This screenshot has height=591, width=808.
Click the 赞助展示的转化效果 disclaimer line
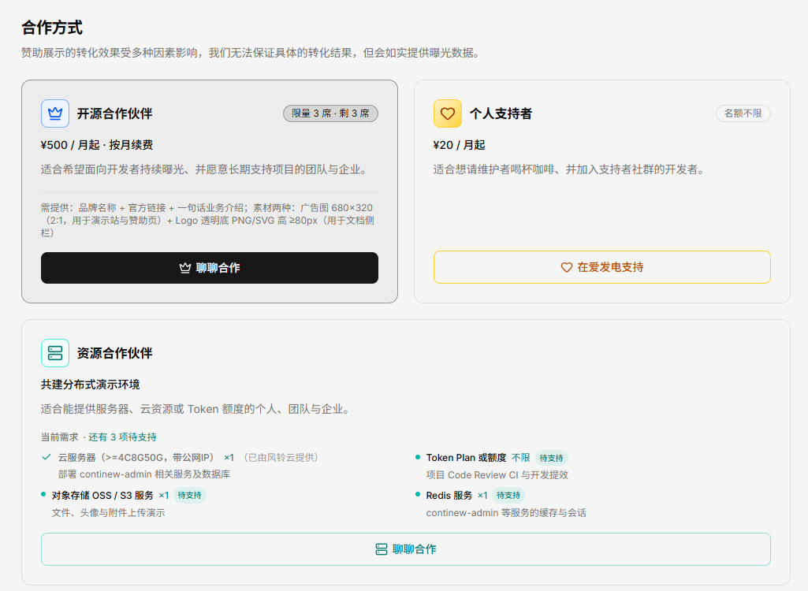252,53
